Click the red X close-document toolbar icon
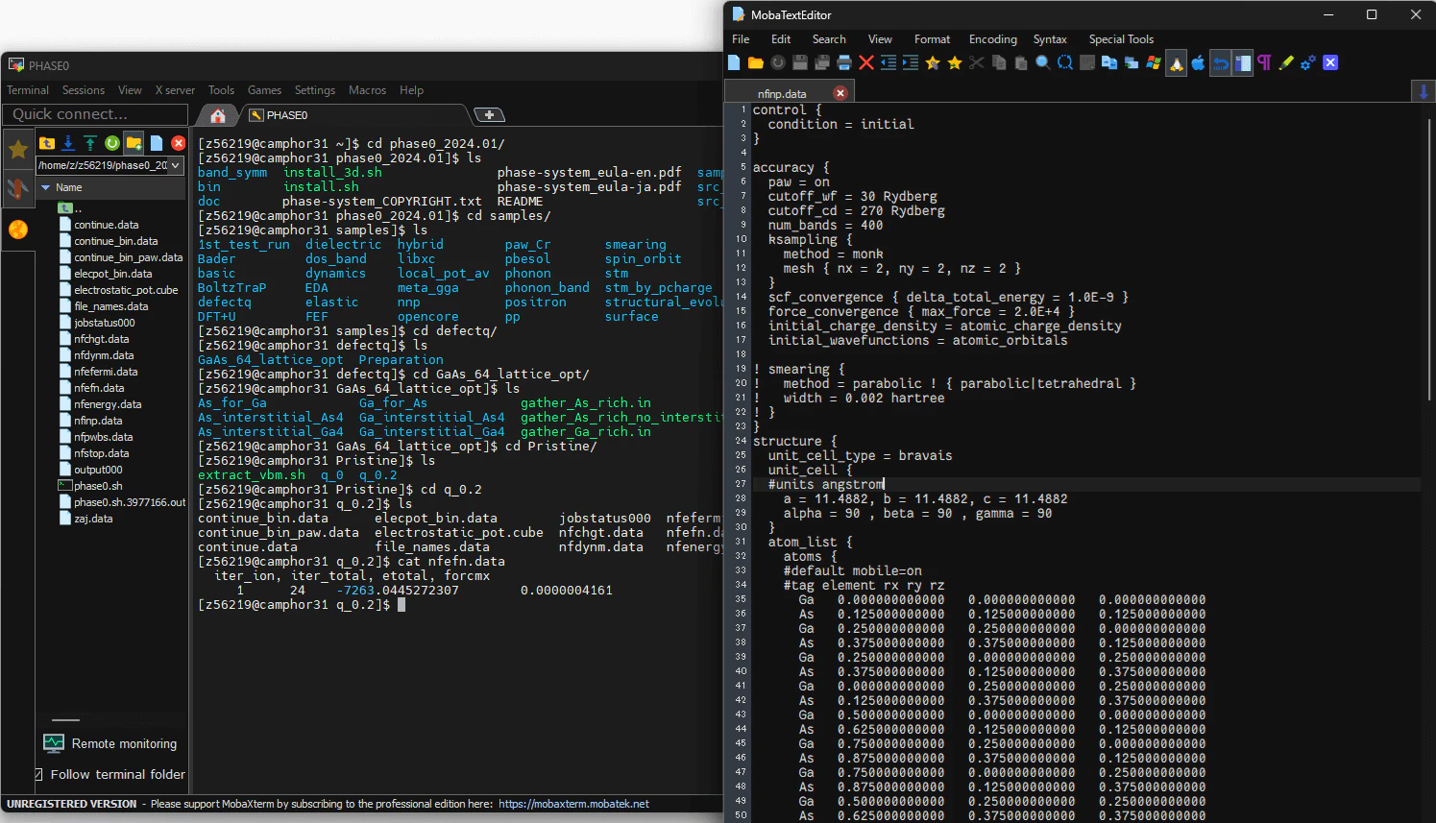Screen dimensions: 1436x823 [866, 62]
